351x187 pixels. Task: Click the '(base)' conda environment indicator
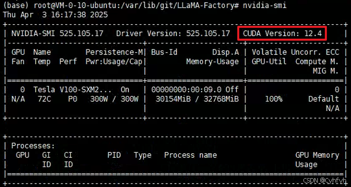pyautogui.click(x=16, y=5)
